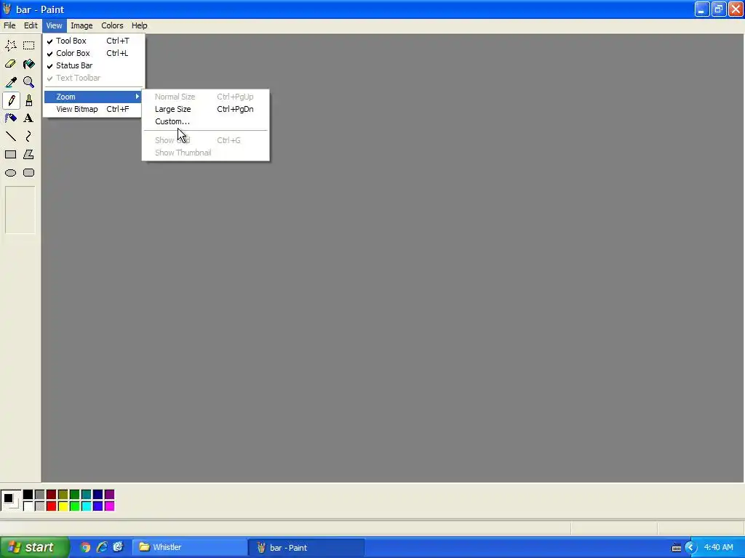The width and height of the screenshot is (745, 558).
Task: Choose magenta palette swatch
Action: 109,506
